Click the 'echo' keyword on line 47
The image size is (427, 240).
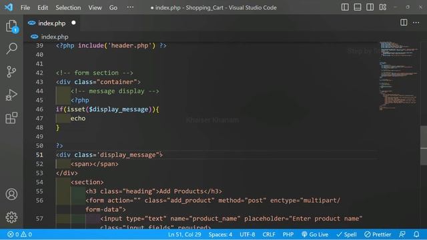coord(78,119)
